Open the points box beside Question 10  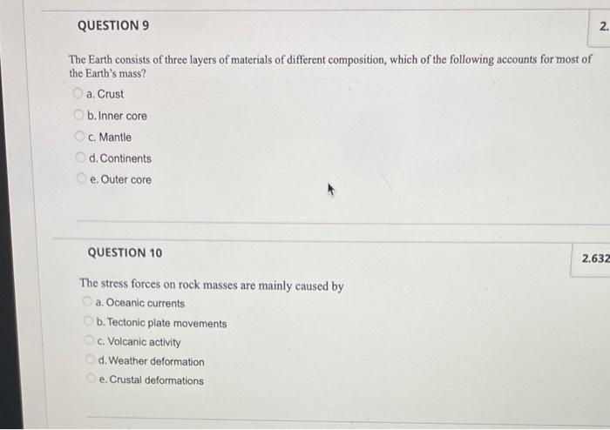(591, 259)
